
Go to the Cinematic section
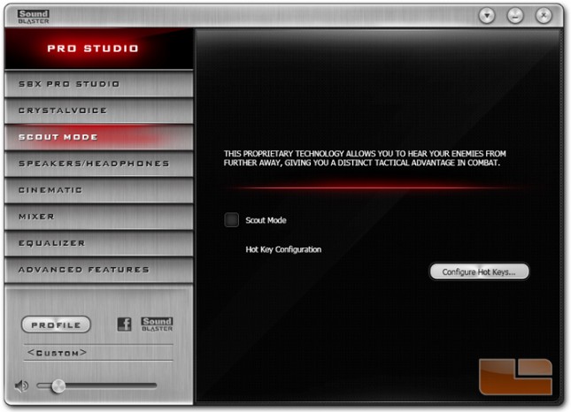point(98,190)
